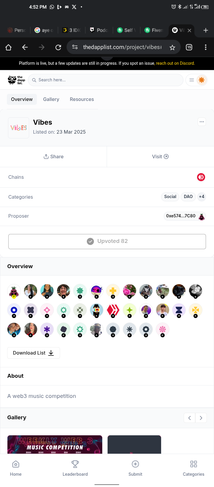Open the Dapp List owl logo
This screenshot has height=487, width=214.
tap(16, 80)
